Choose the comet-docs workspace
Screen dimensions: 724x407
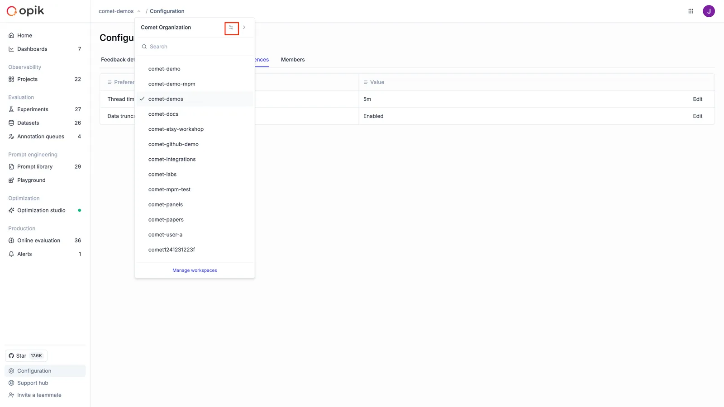pyautogui.click(x=195, y=114)
